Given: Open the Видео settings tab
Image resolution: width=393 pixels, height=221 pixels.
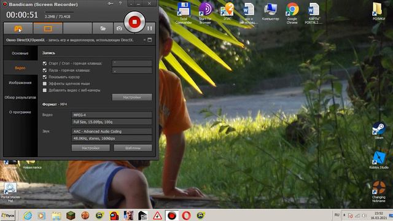Looking at the screenshot, I should (20, 68).
